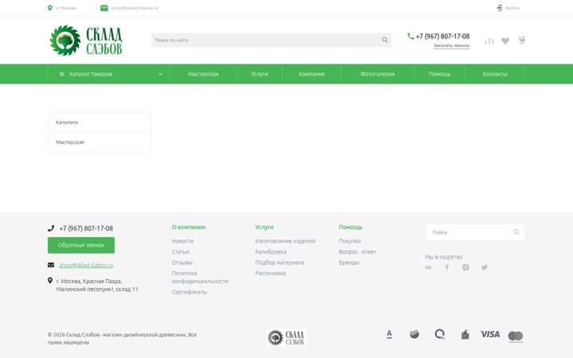573x358 pixels.
Task: Open the О компании footer heading
Action: pos(189,228)
